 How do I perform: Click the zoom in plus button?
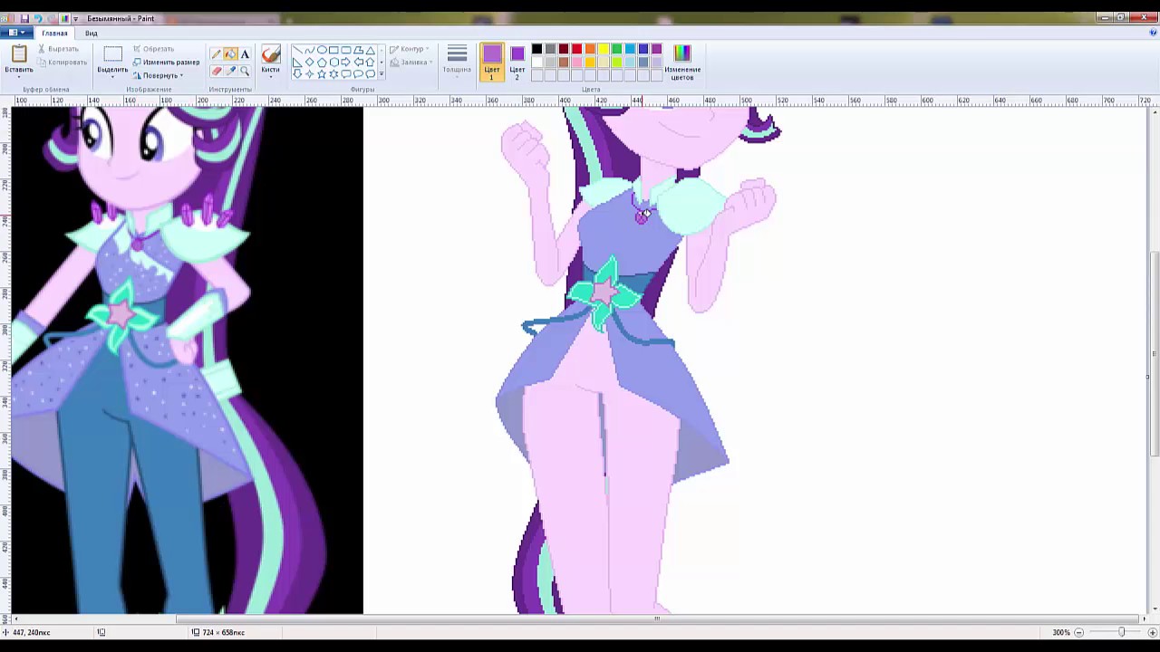tap(1151, 632)
